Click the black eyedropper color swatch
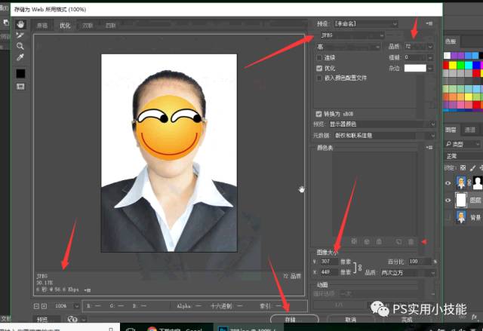 pos(20,74)
